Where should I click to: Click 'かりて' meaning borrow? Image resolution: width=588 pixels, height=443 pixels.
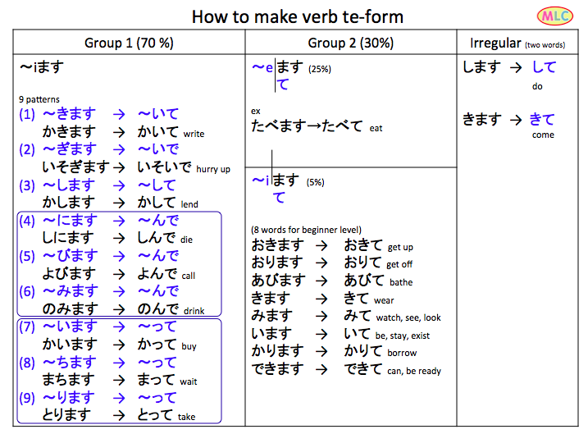click(x=363, y=351)
